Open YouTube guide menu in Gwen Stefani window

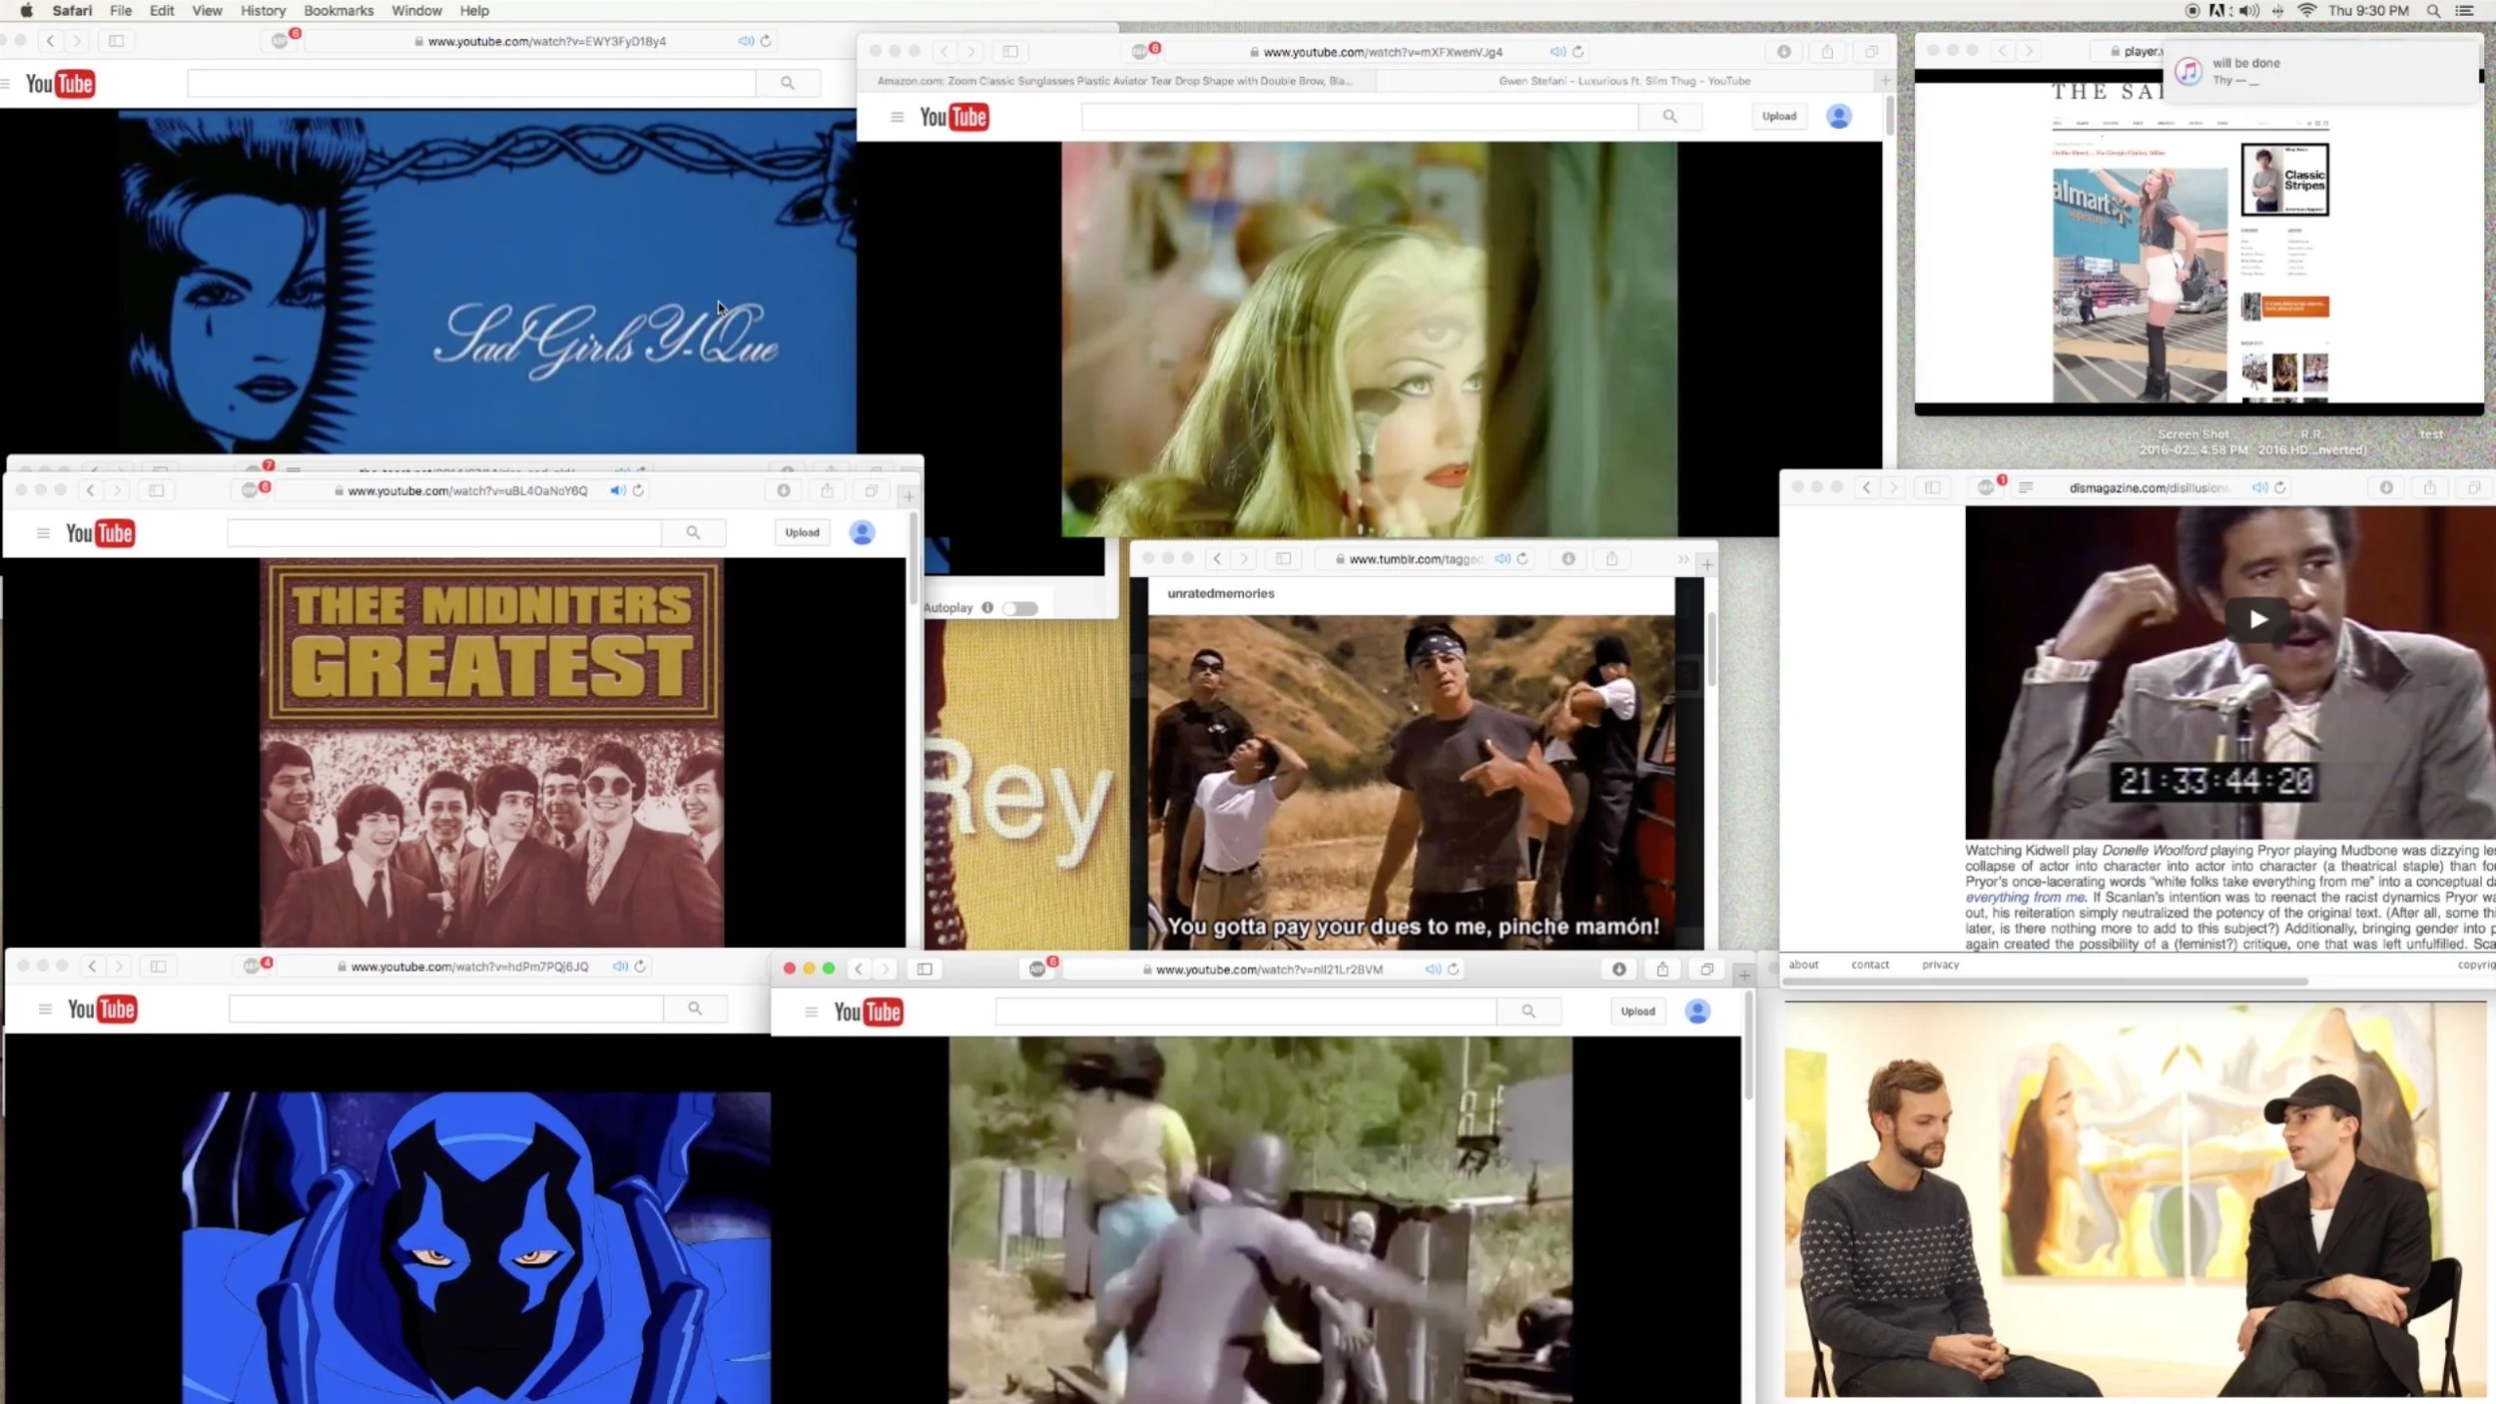(x=897, y=117)
